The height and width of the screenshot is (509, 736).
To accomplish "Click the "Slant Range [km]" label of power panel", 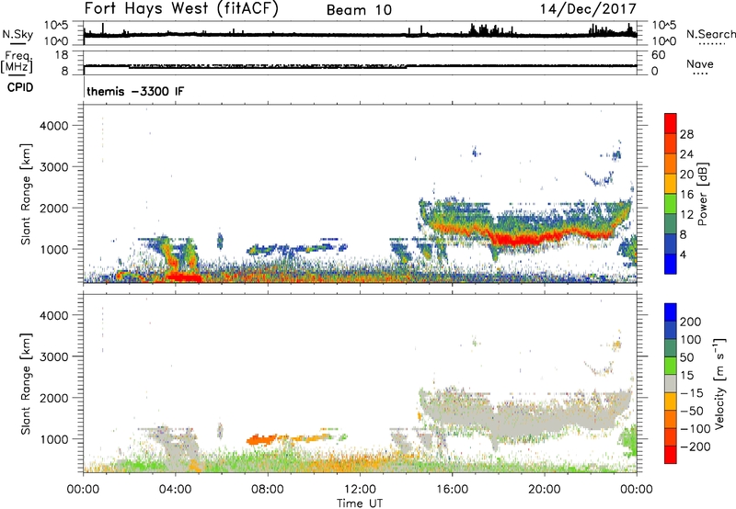I will coord(26,194).
